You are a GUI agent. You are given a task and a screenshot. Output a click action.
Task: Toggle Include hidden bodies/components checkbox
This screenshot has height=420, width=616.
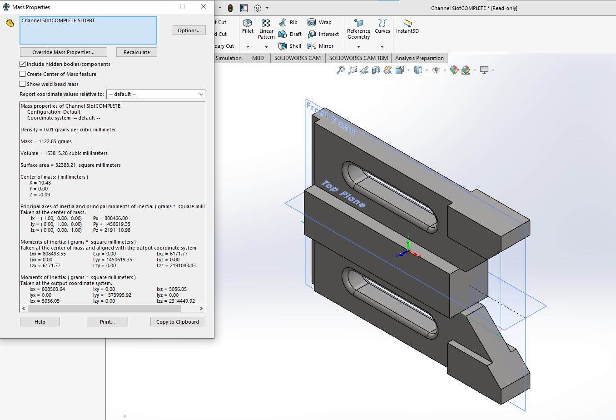point(22,64)
